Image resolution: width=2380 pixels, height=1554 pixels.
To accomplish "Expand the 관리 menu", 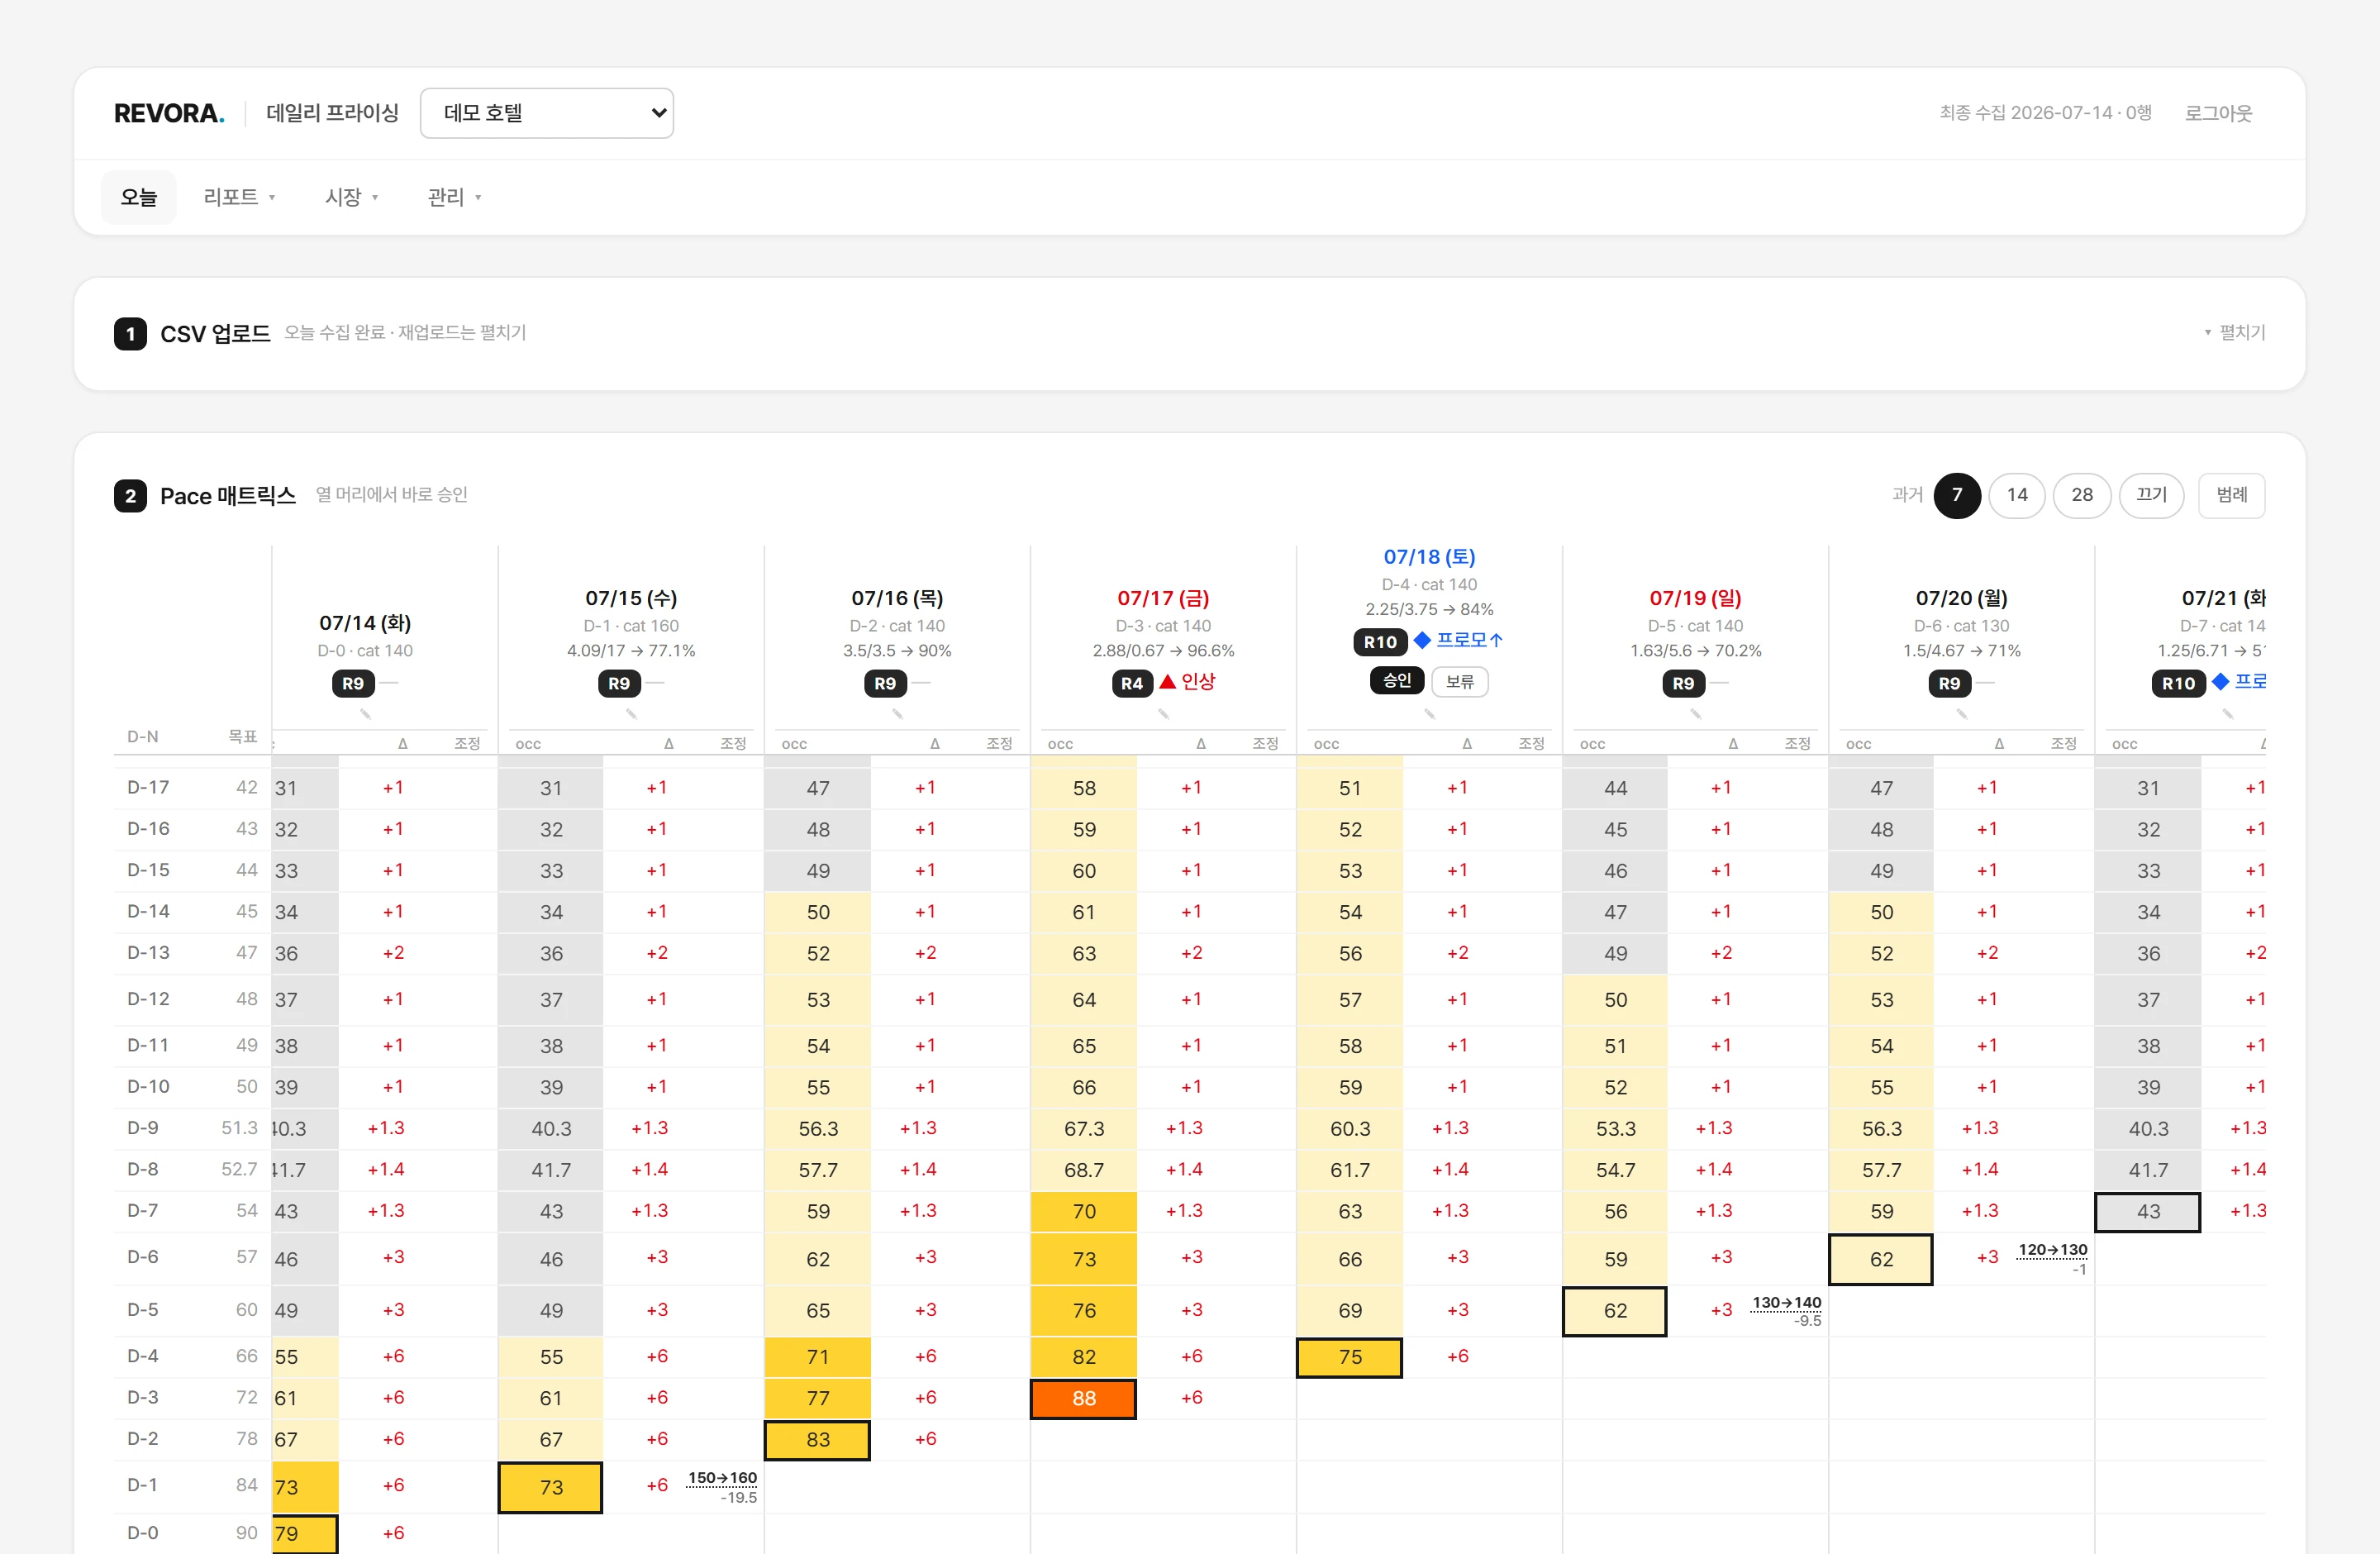I will 454,197.
